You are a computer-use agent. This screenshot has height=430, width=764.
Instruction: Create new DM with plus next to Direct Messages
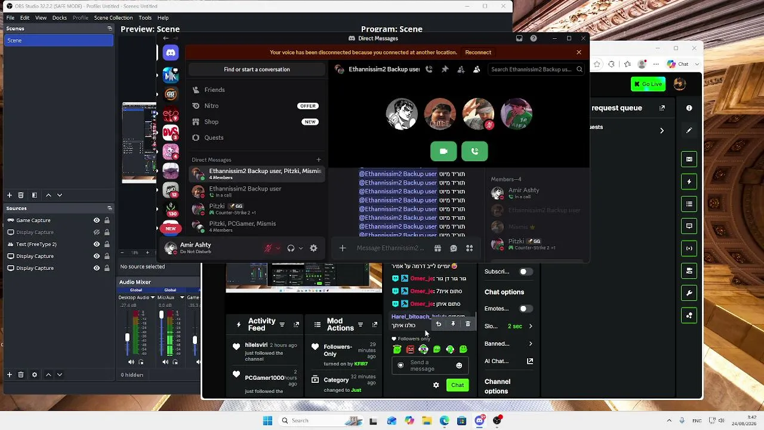coord(318,159)
